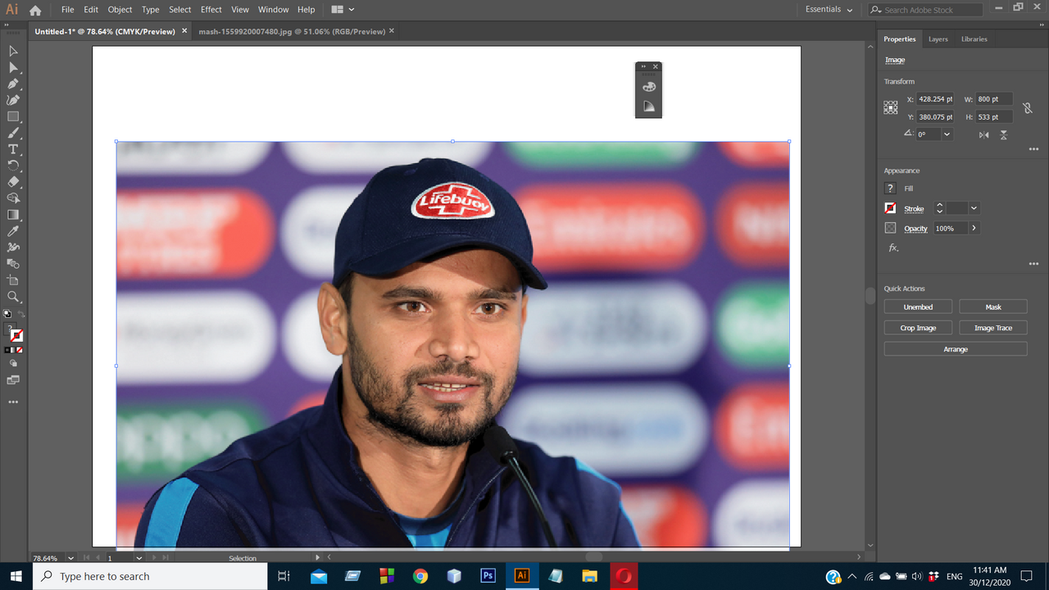This screenshot has height=590, width=1049.
Task: Switch to the Libraries tab
Action: pyautogui.click(x=974, y=39)
